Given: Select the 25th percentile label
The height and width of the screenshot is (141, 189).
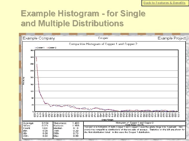Looking at the screenshot, I should coord(25,136).
